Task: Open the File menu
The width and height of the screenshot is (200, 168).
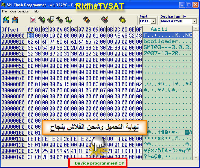Action: pos(4,11)
